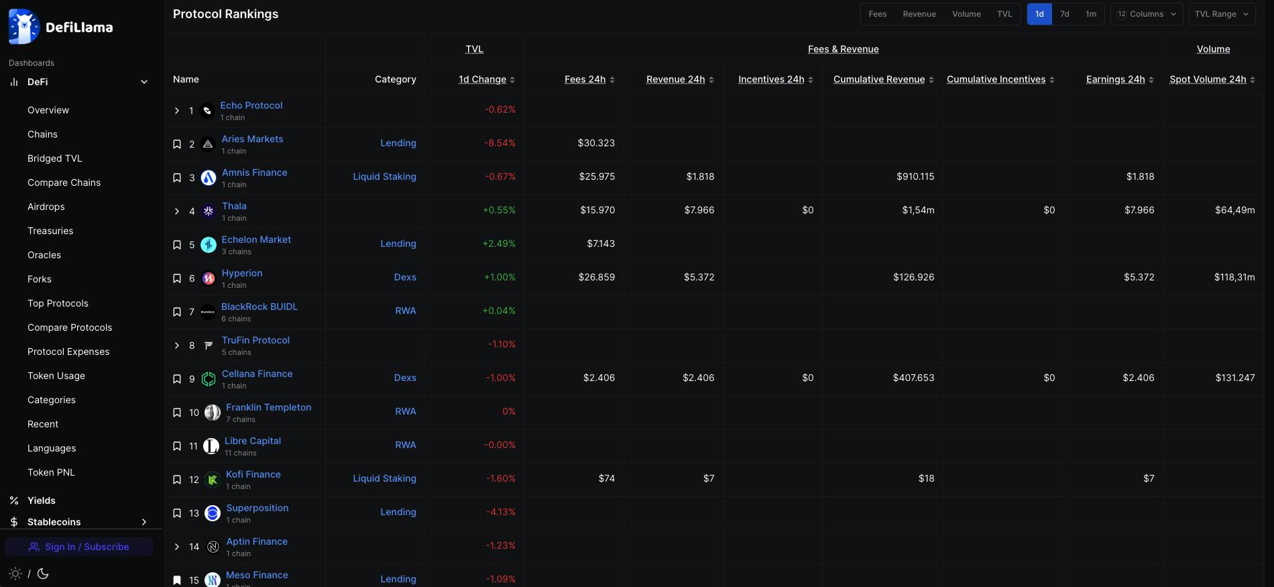Image resolution: width=1274 pixels, height=587 pixels.
Task: Expand the Stablecoins sidebar section
Action: point(144,522)
